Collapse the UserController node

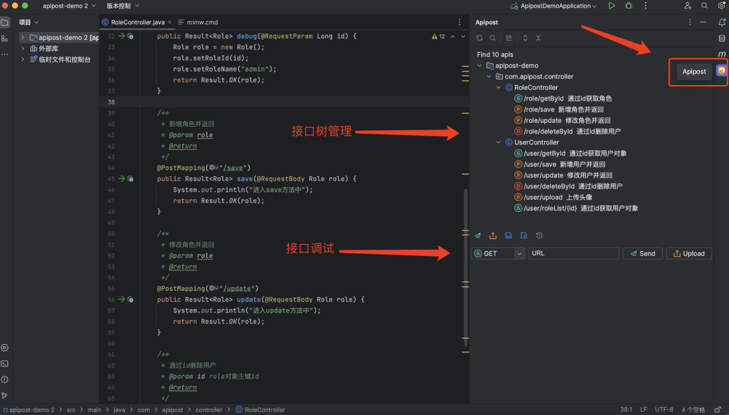(x=498, y=142)
